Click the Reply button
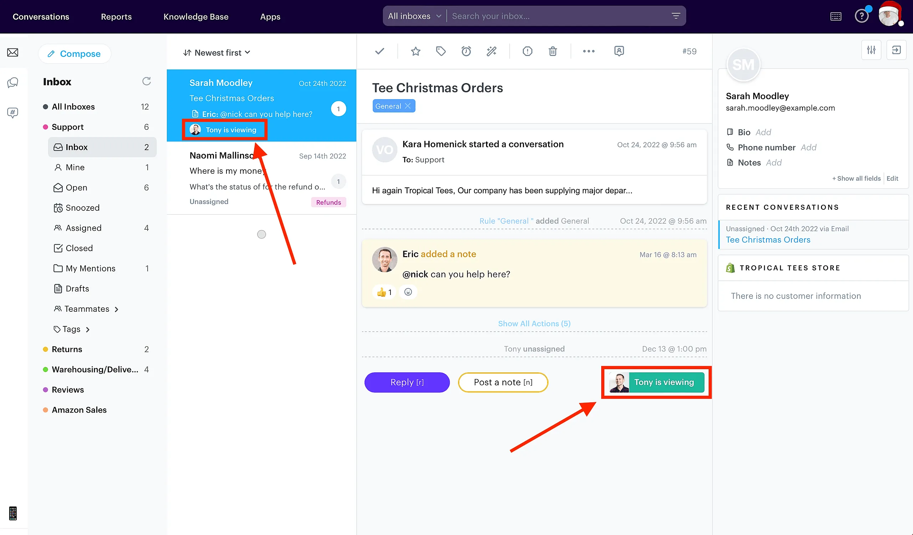This screenshot has height=535, width=913. [x=407, y=382]
